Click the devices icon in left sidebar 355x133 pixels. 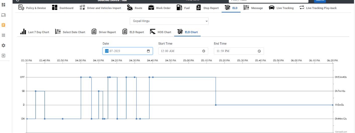pos(4,15)
